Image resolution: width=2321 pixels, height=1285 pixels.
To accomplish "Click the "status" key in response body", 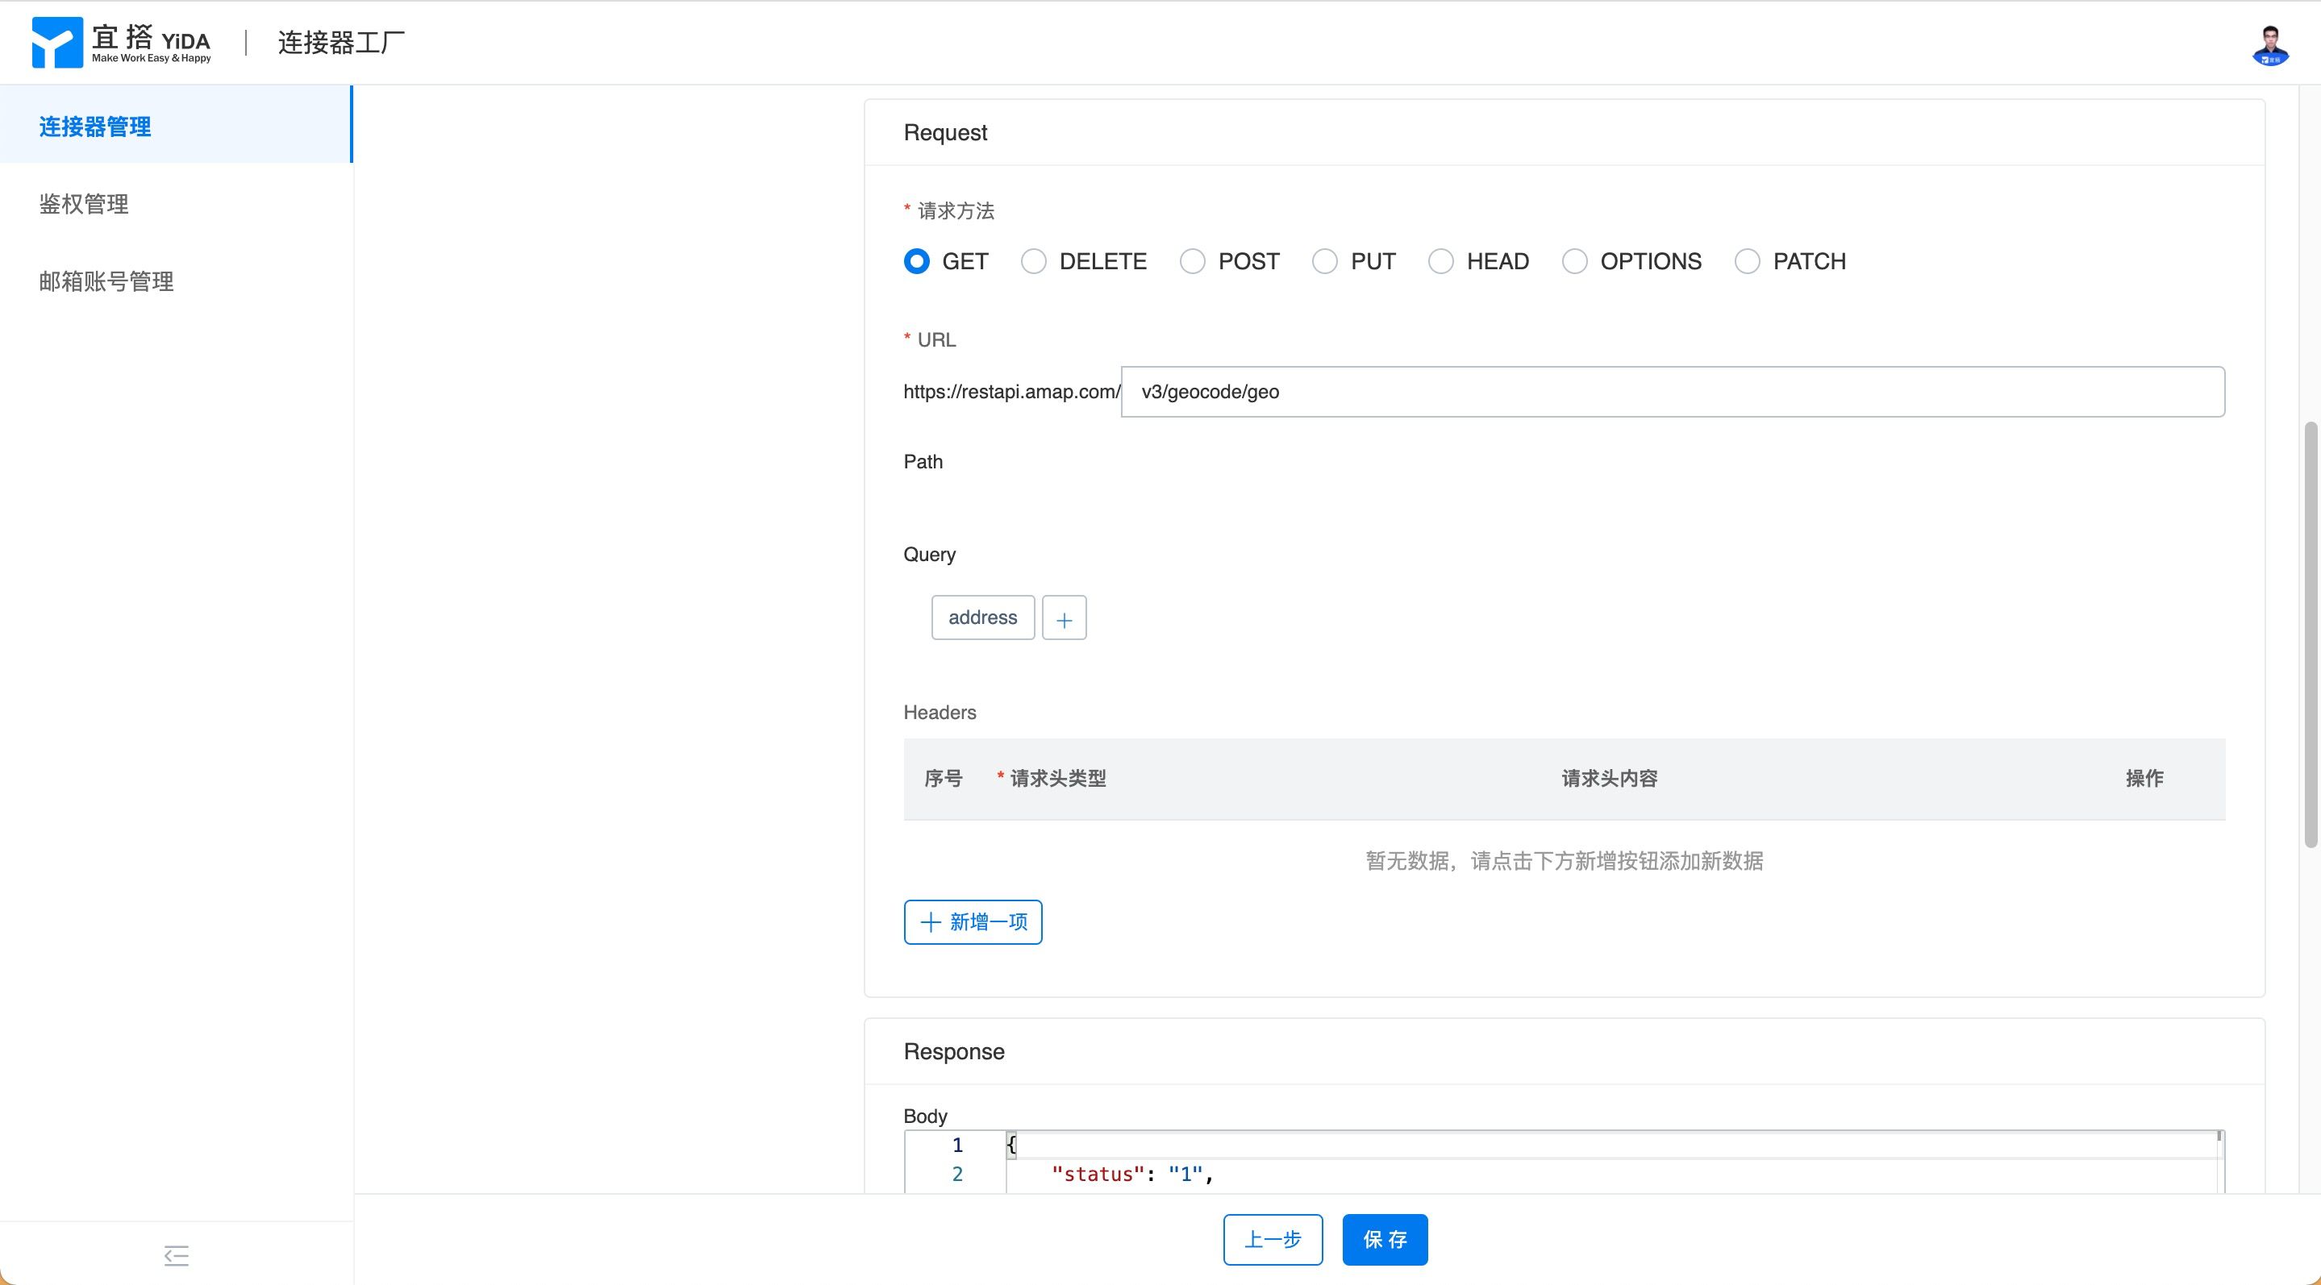I will point(1098,1175).
